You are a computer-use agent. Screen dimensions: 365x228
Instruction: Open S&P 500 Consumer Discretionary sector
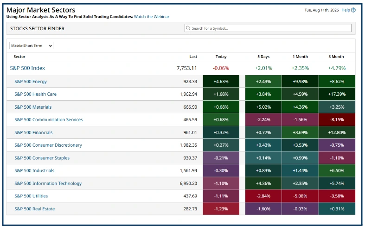tap(48, 145)
